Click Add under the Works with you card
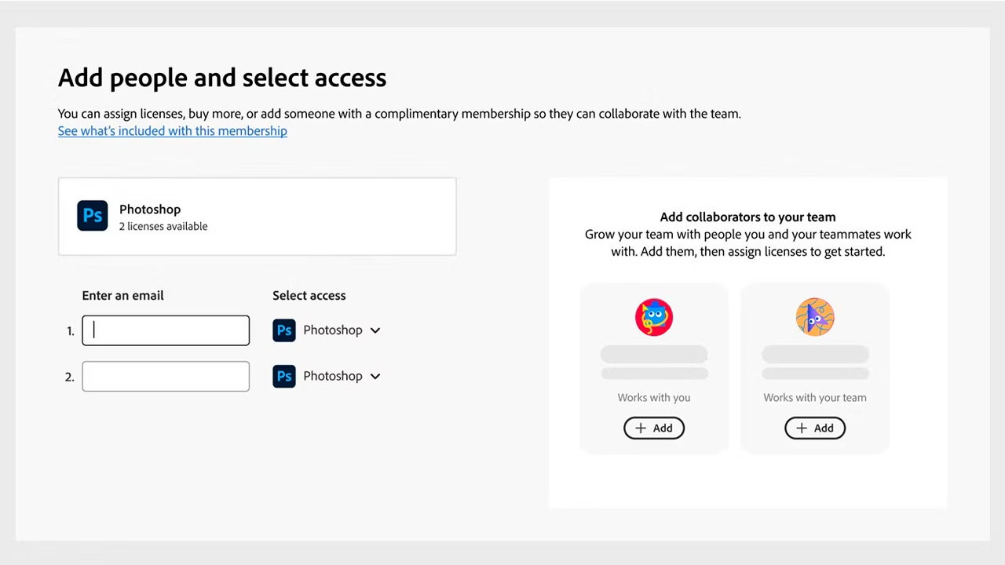 (x=654, y=428)
